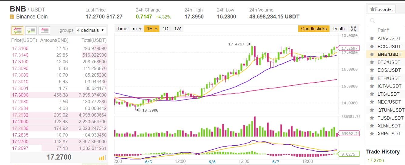Star the BCC/USDT pair
This screenshot has height=165, width=405.
pos(372,46)
